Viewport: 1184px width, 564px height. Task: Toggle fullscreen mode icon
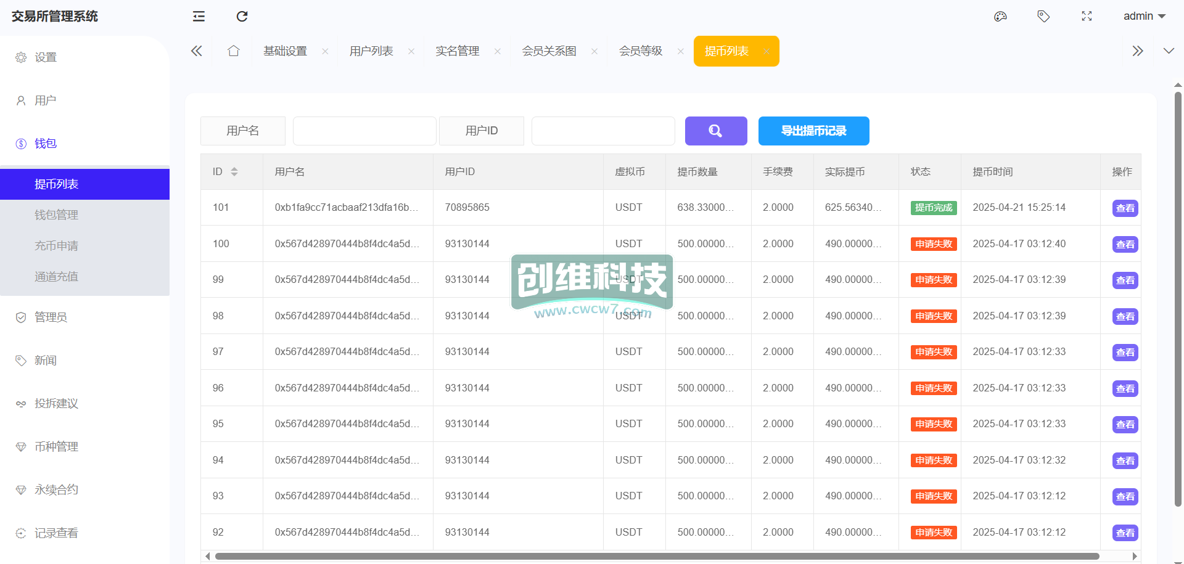pyautogui.click(x=1087, y=17)
